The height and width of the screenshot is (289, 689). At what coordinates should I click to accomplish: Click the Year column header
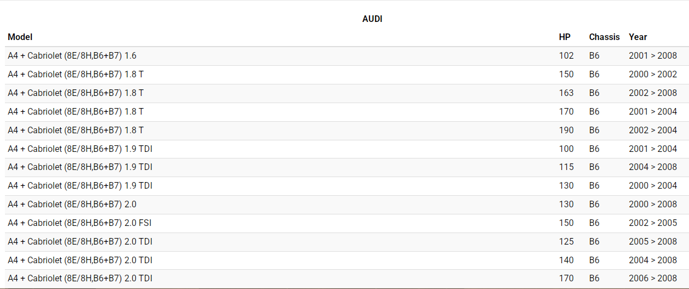(638, 37)
